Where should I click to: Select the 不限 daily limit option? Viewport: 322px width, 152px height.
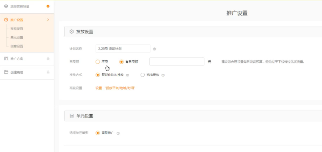(x=98, y=62)
